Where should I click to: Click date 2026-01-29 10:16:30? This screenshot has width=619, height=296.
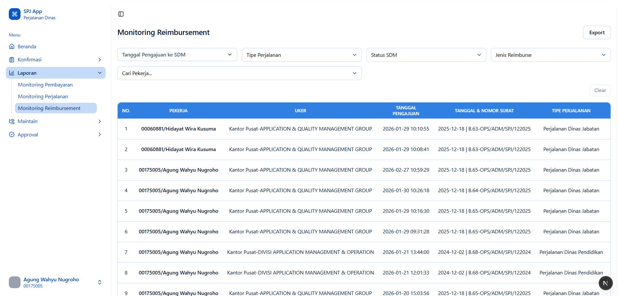(x=406, y=211)
